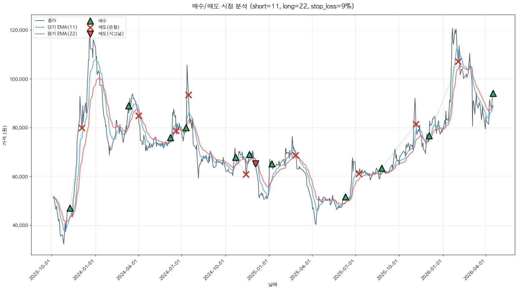Click the stop-loss X at the July 2024 spike
The width and height of the screenshot is (518, 290).
click(188, 95)
